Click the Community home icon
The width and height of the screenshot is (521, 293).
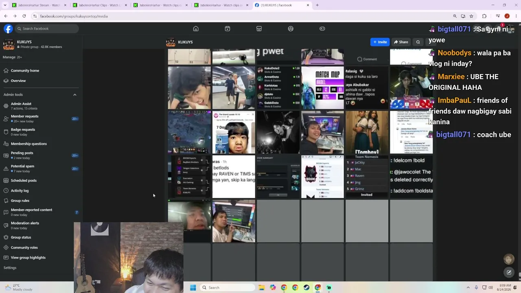6,70
